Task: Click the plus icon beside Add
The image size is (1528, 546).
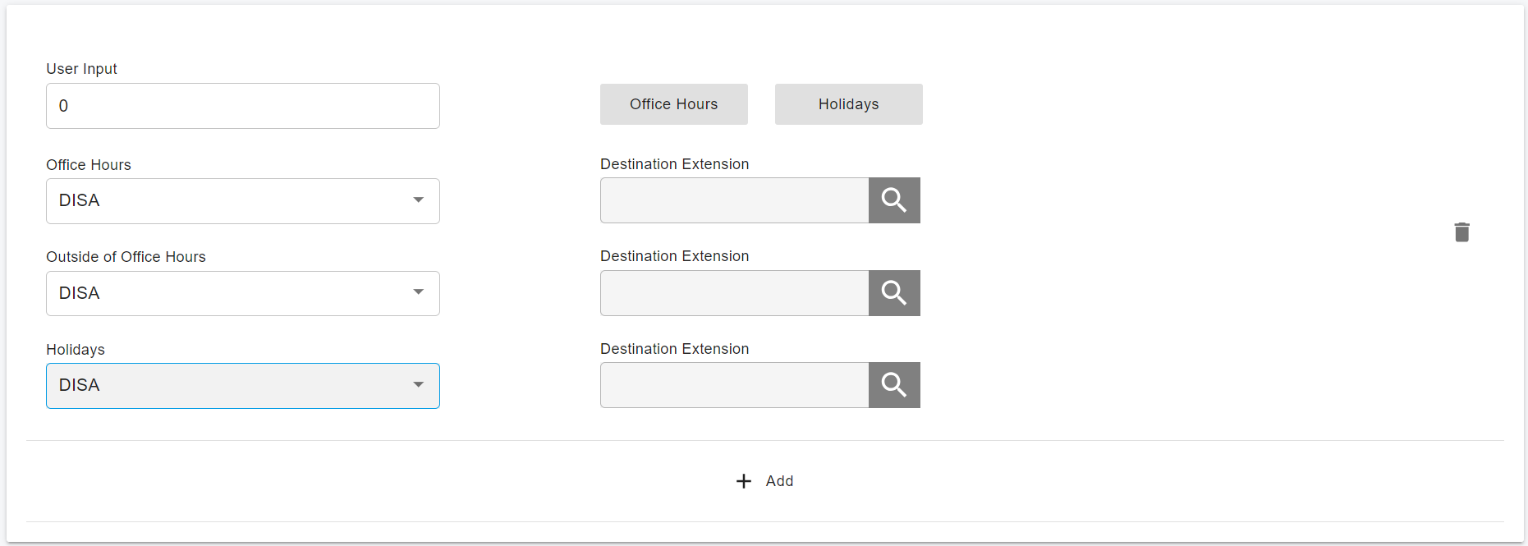Action: tap(744, 481)
